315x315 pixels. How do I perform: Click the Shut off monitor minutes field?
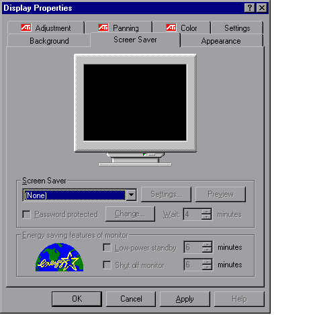(x=193, y=265)
